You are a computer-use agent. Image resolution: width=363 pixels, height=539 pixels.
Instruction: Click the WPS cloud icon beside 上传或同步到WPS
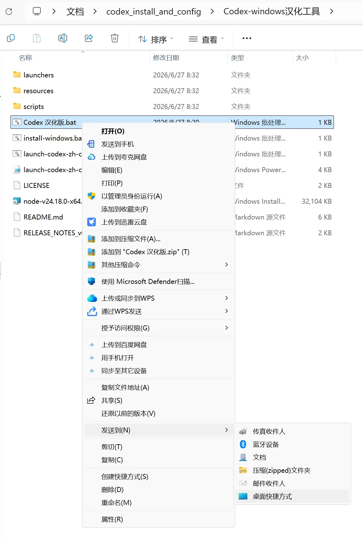tap(92, 298)
